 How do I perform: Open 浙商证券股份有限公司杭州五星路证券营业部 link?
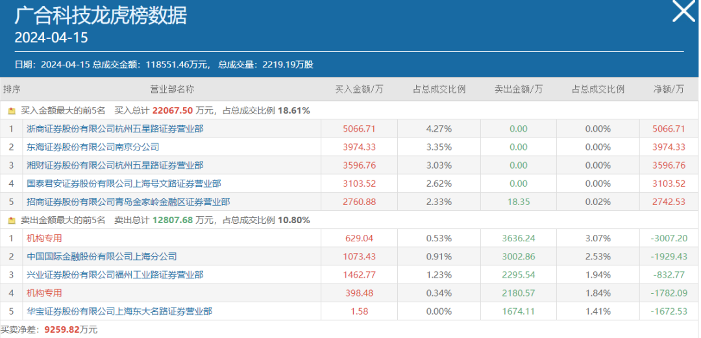[x=115, y=128]
